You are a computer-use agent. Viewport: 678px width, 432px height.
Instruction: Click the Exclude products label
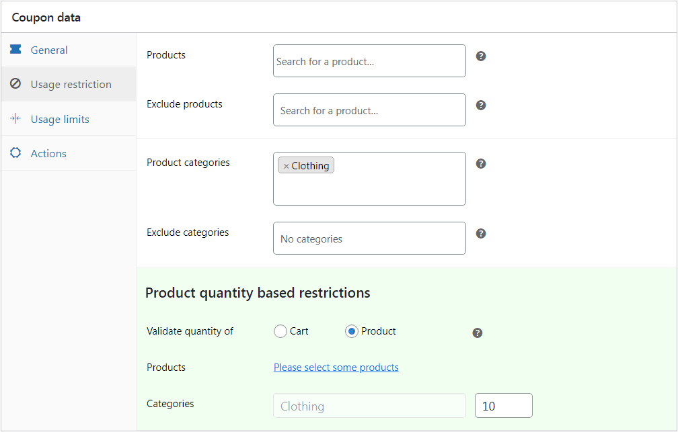(x=184, y=104)
